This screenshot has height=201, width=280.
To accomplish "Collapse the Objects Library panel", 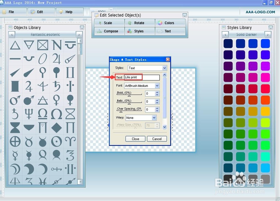I will click(82, 28).
